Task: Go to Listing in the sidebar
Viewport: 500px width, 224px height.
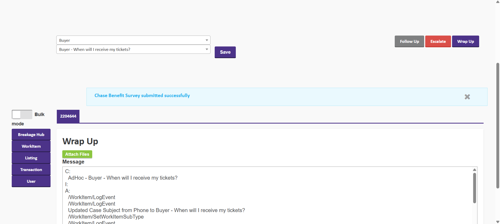Action: [x=31, y=158]
